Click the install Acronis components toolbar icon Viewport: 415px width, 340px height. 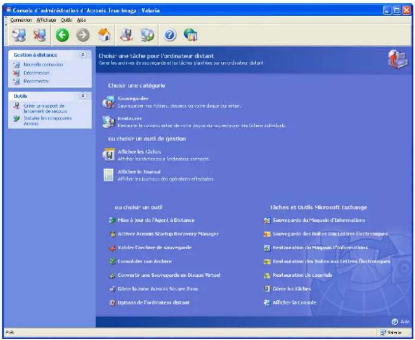click(x=147, y=35)
